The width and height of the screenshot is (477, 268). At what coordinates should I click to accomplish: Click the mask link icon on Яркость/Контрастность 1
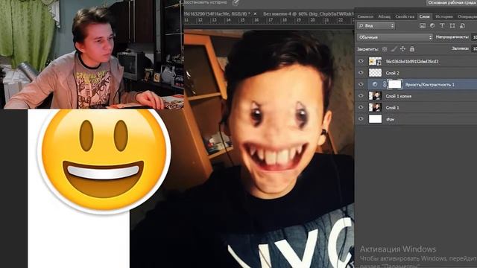[x=385, y=84]
